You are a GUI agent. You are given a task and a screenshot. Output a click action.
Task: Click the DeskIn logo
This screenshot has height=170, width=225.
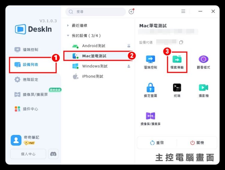click(33, 29)
